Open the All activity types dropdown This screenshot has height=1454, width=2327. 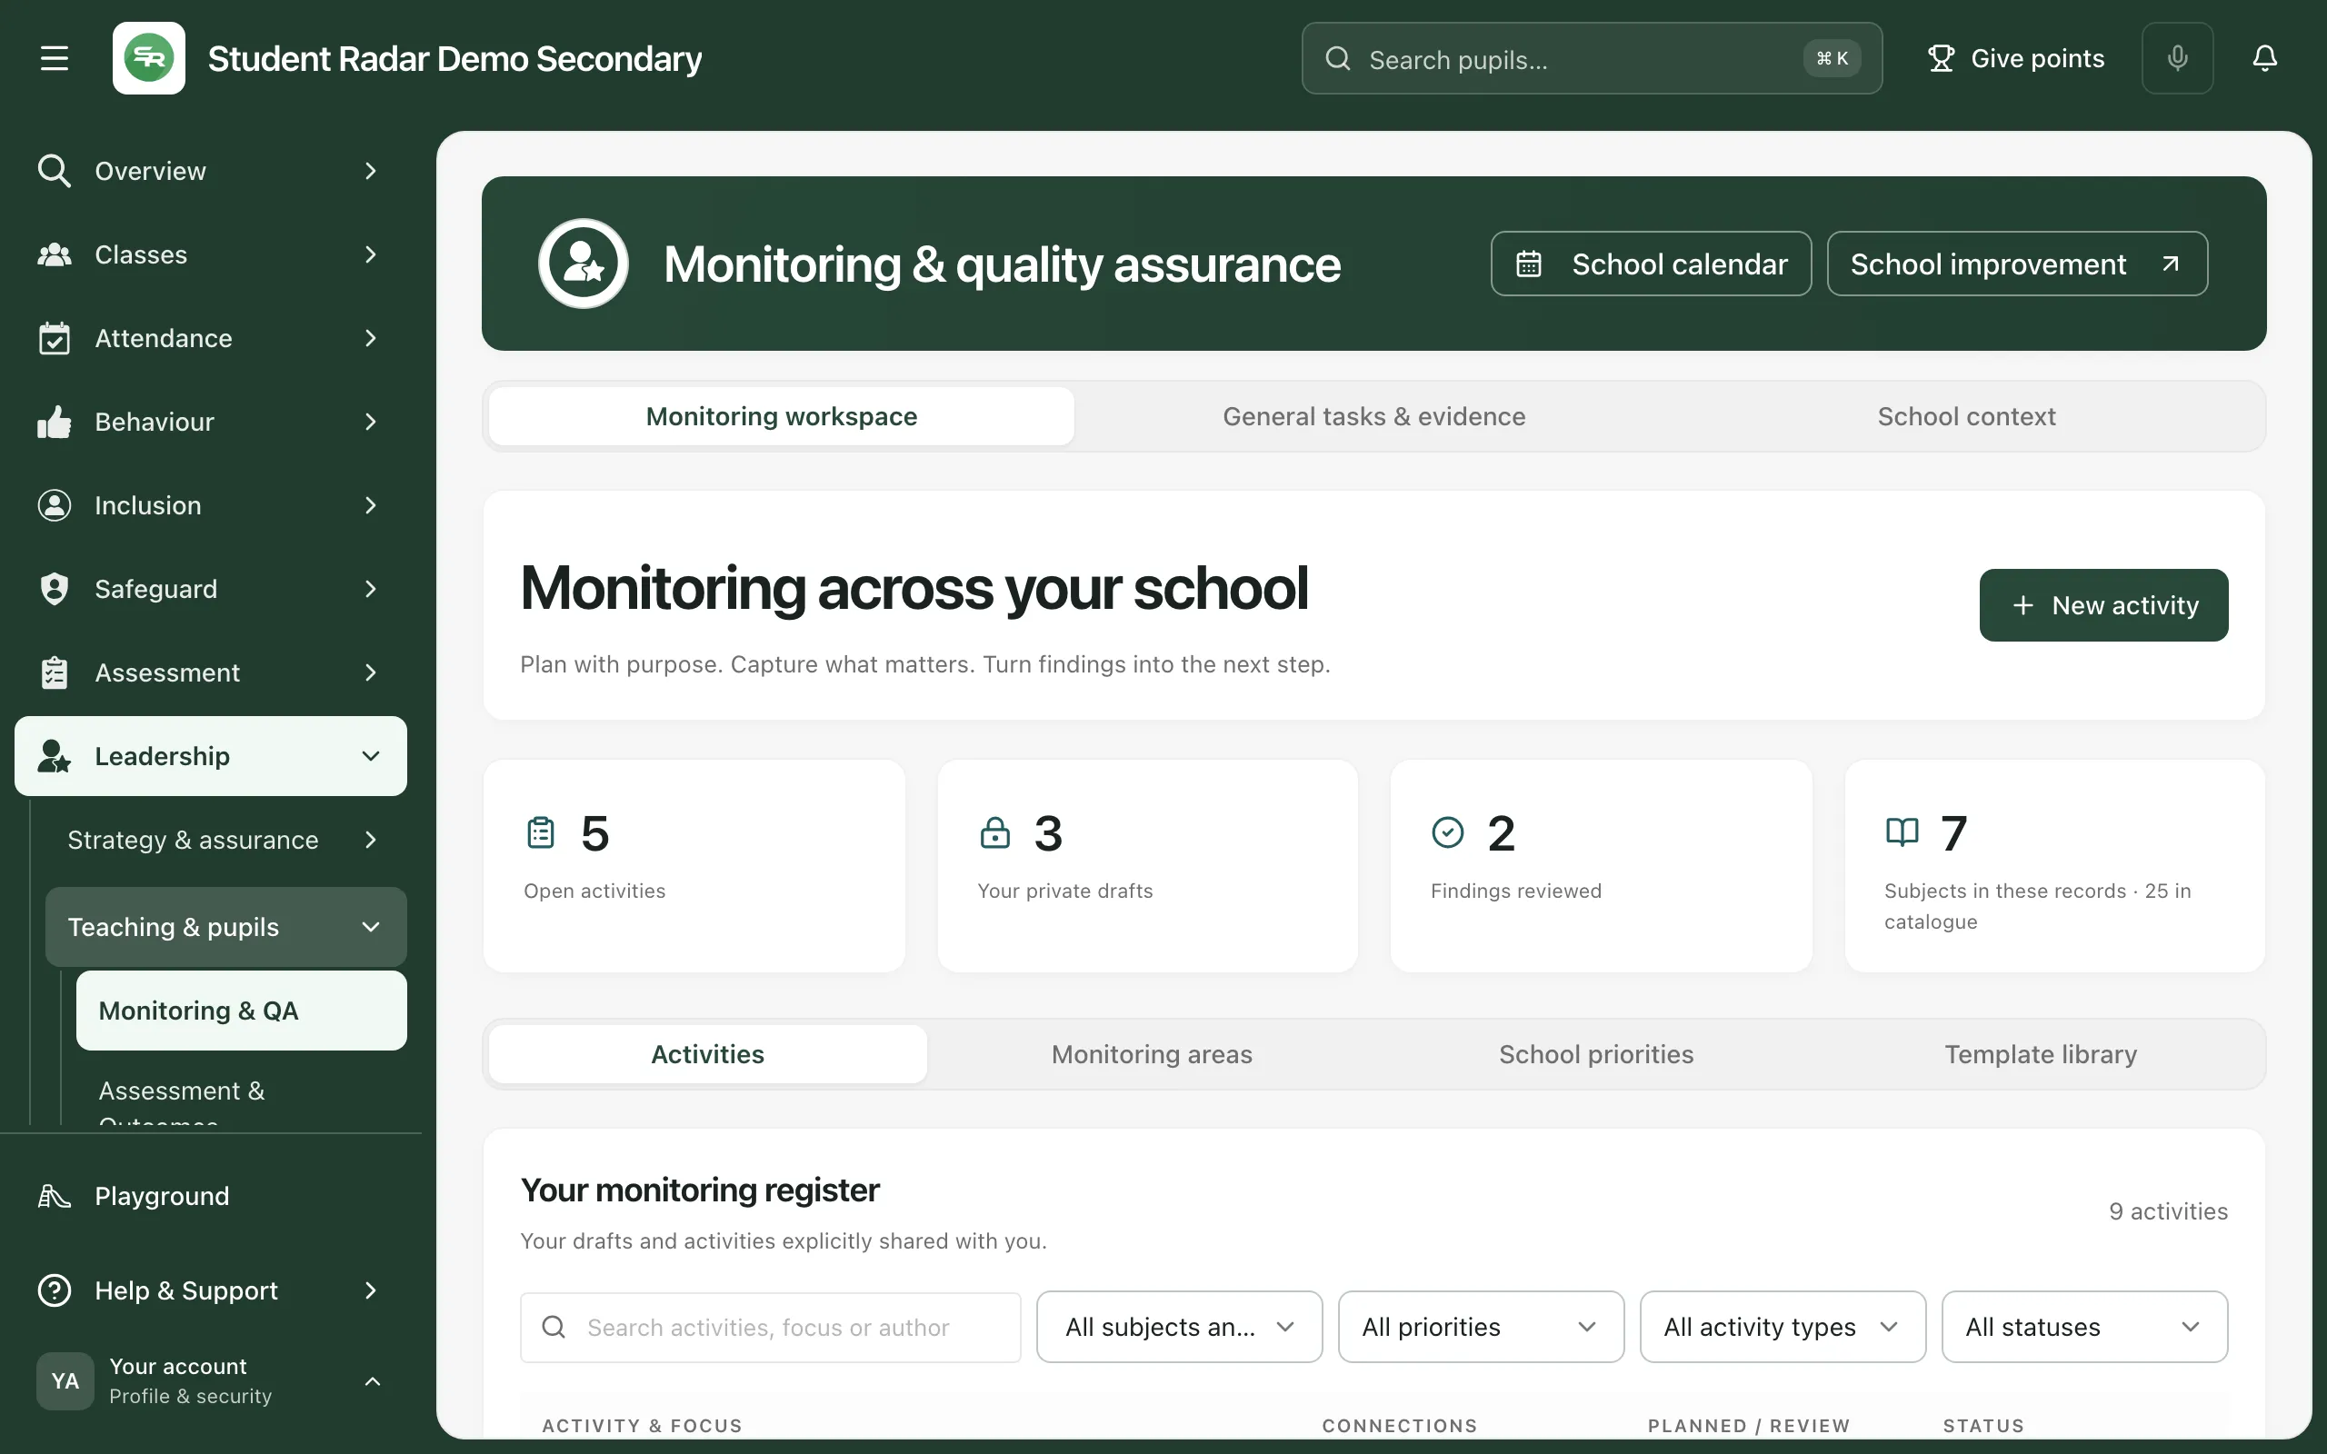pyautogui.click(x=1783, y=1327)
